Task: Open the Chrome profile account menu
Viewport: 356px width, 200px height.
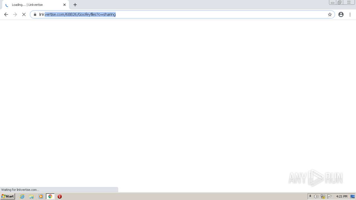Action: [x=341, y=14]
